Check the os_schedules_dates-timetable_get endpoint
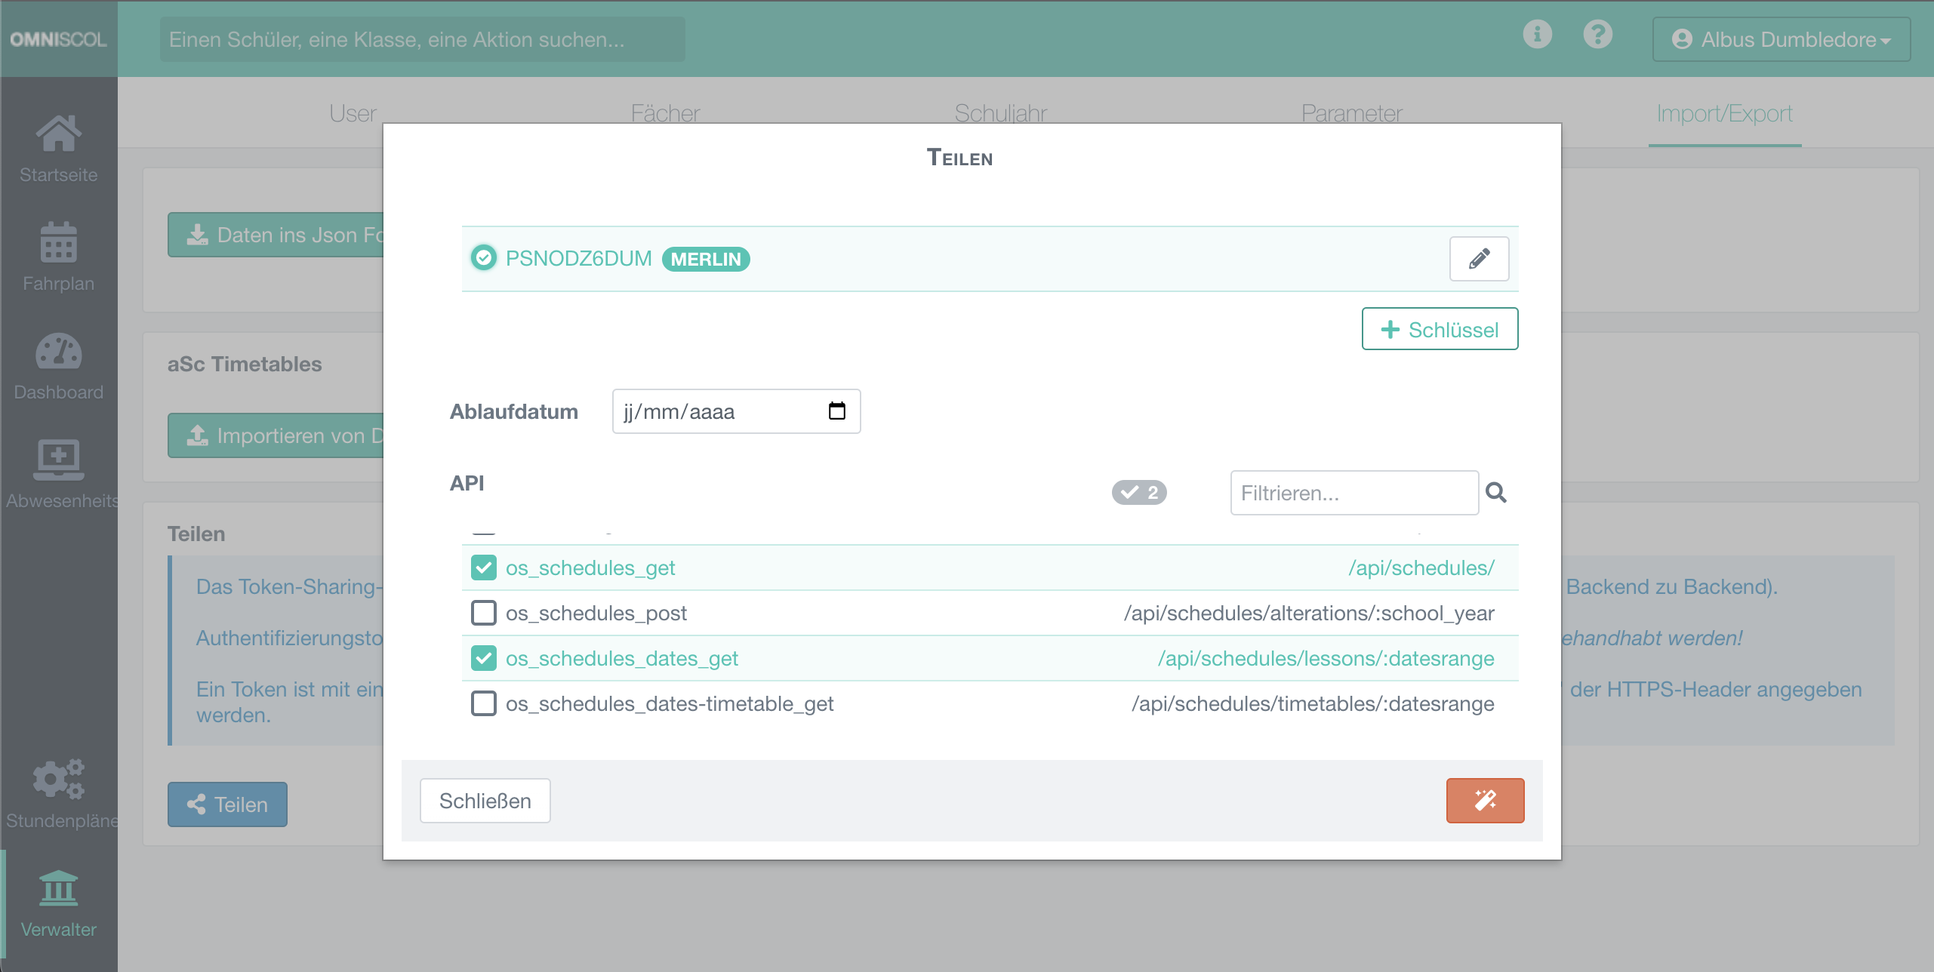Screen dimensions: 1934x972 click(484, 703)
